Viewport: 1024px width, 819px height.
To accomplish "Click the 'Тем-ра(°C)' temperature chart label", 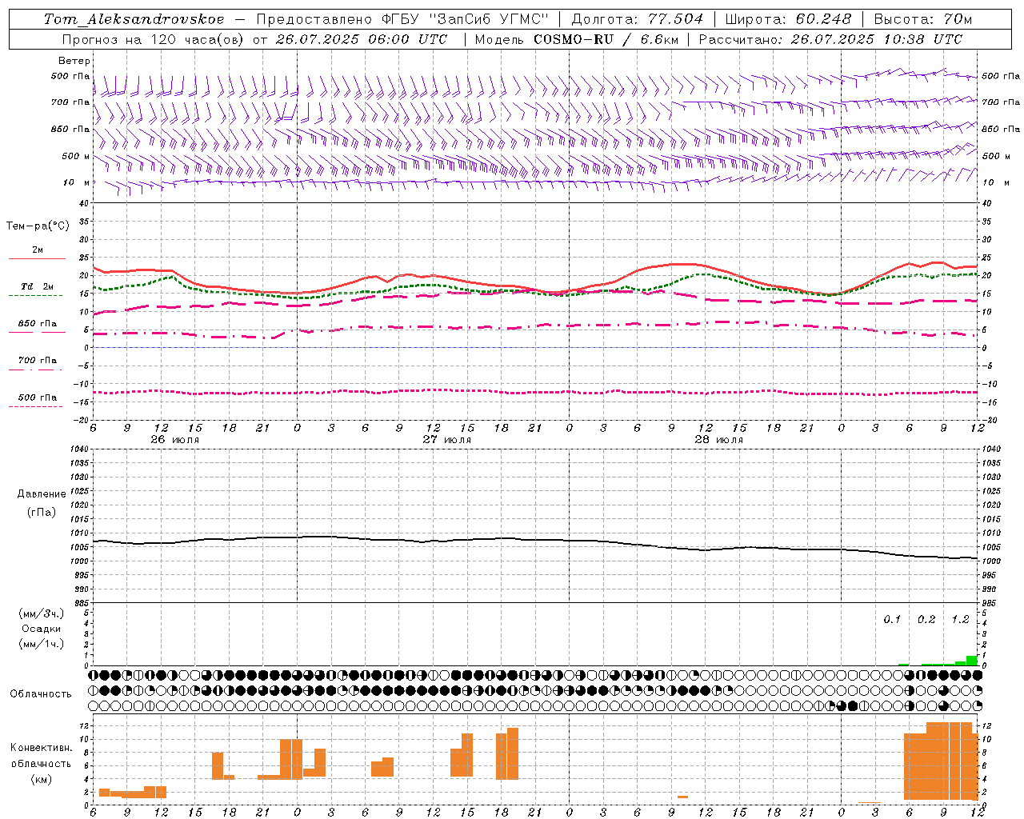I will pyautogui.click(x=38, y=226).
